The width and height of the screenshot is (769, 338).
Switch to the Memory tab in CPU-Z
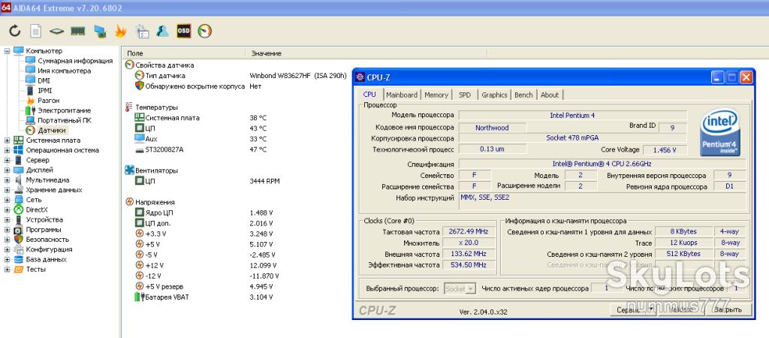pos(436,95)
